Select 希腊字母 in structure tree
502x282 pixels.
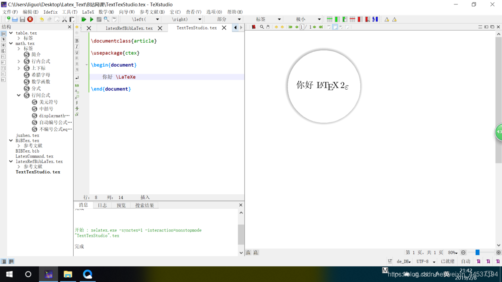click(x=41, y=75)
